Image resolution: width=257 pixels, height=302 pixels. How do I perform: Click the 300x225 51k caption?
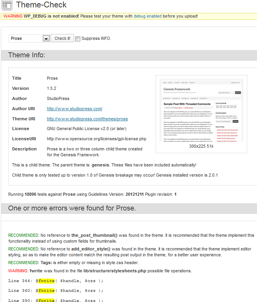pos(201,146)
